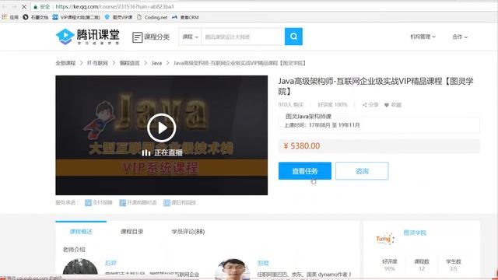Click the 腾讯课堂 logo
498x280 pixels.
(88, 37)
